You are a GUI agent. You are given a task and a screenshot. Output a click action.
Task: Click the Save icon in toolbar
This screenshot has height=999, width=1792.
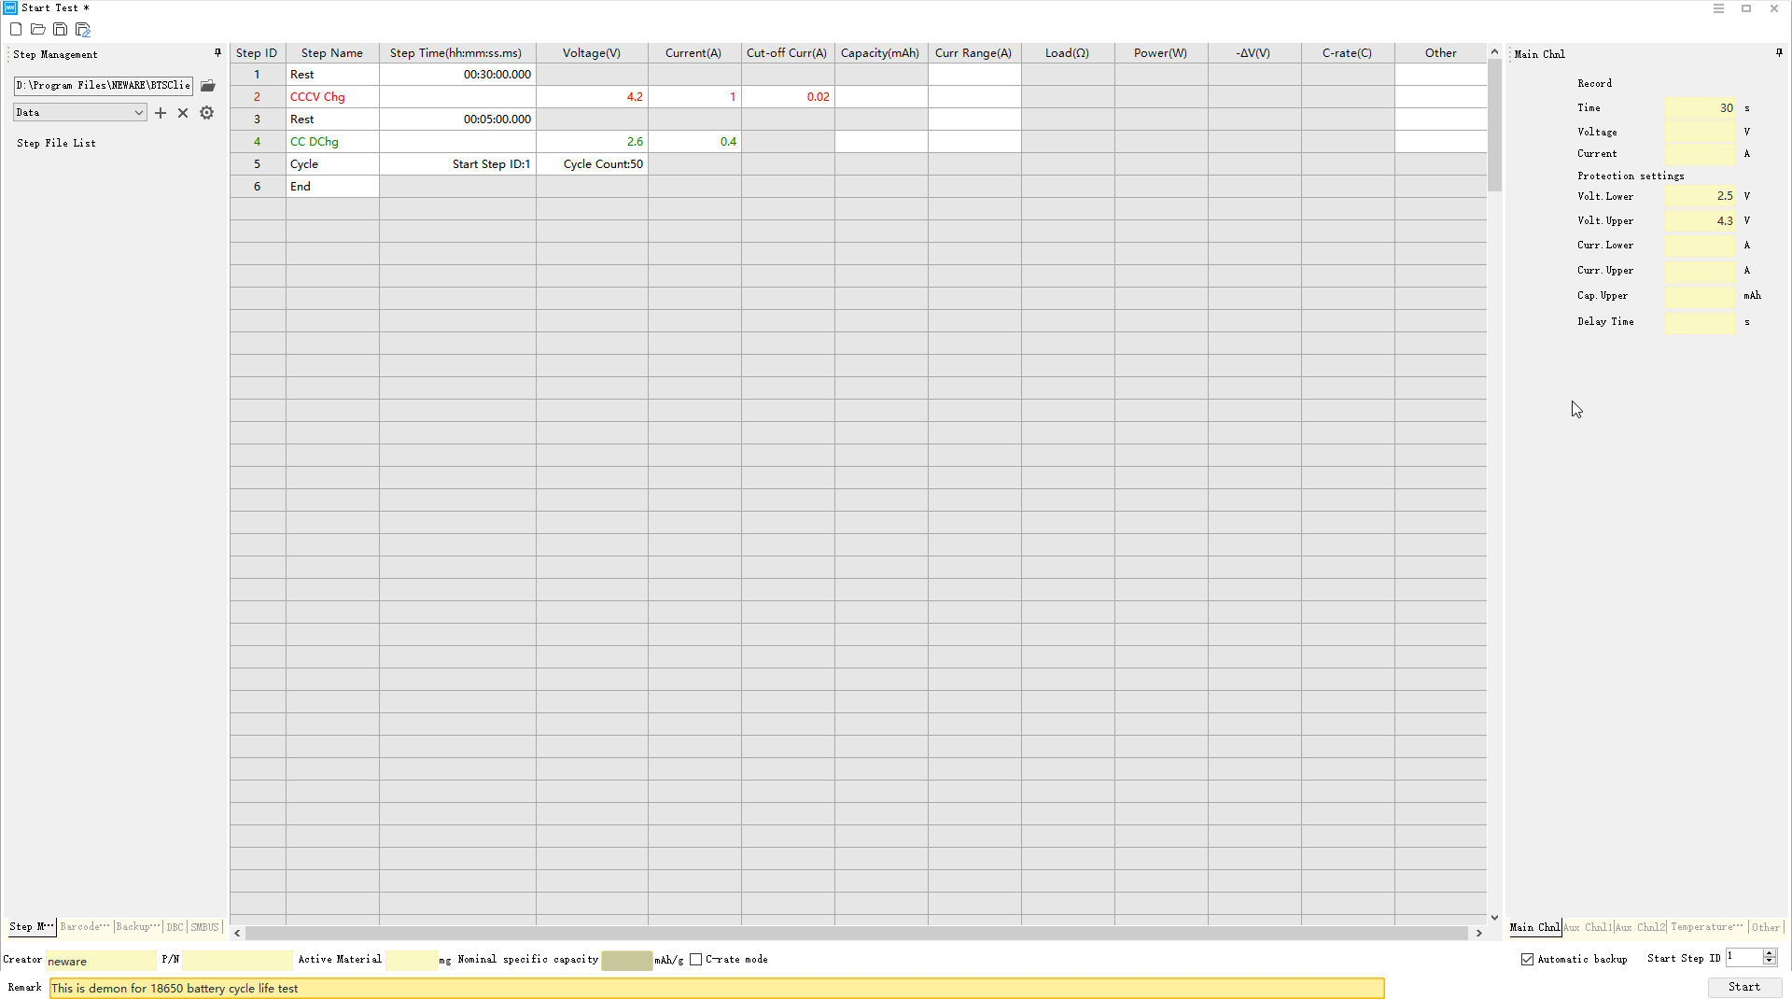[60, 30]
